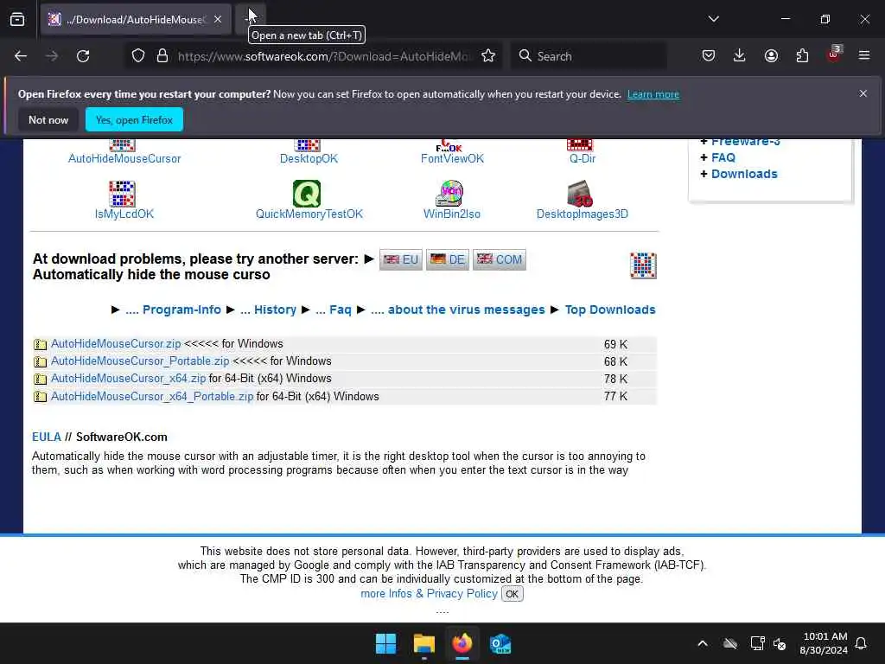This screenshot has height=664, width=885.
Task: Open the DesktopImages3D program icon
Action: coord(580,194)
